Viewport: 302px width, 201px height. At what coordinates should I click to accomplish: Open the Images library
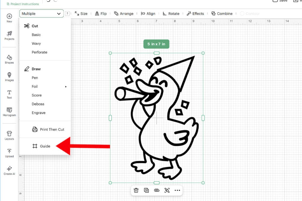[x=9, y=77]
